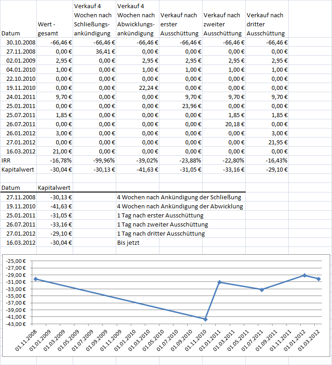Viewport: 332px width, 365px height.
Task: Click '1 Tag nach dritter Ausschüttung'
Action: 161,233
